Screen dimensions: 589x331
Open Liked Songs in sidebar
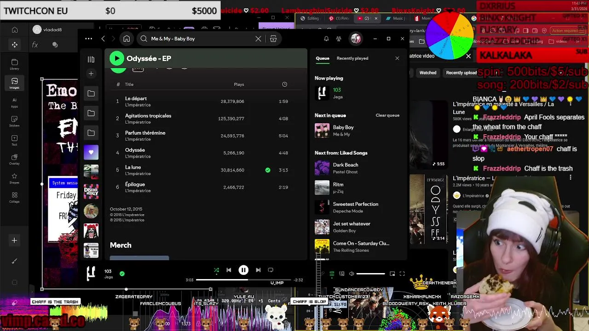(91, 152)
